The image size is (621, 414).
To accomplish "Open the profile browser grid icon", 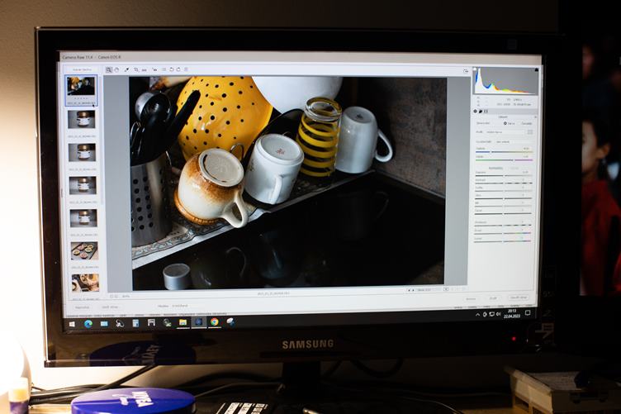I will tap(530, 131).
